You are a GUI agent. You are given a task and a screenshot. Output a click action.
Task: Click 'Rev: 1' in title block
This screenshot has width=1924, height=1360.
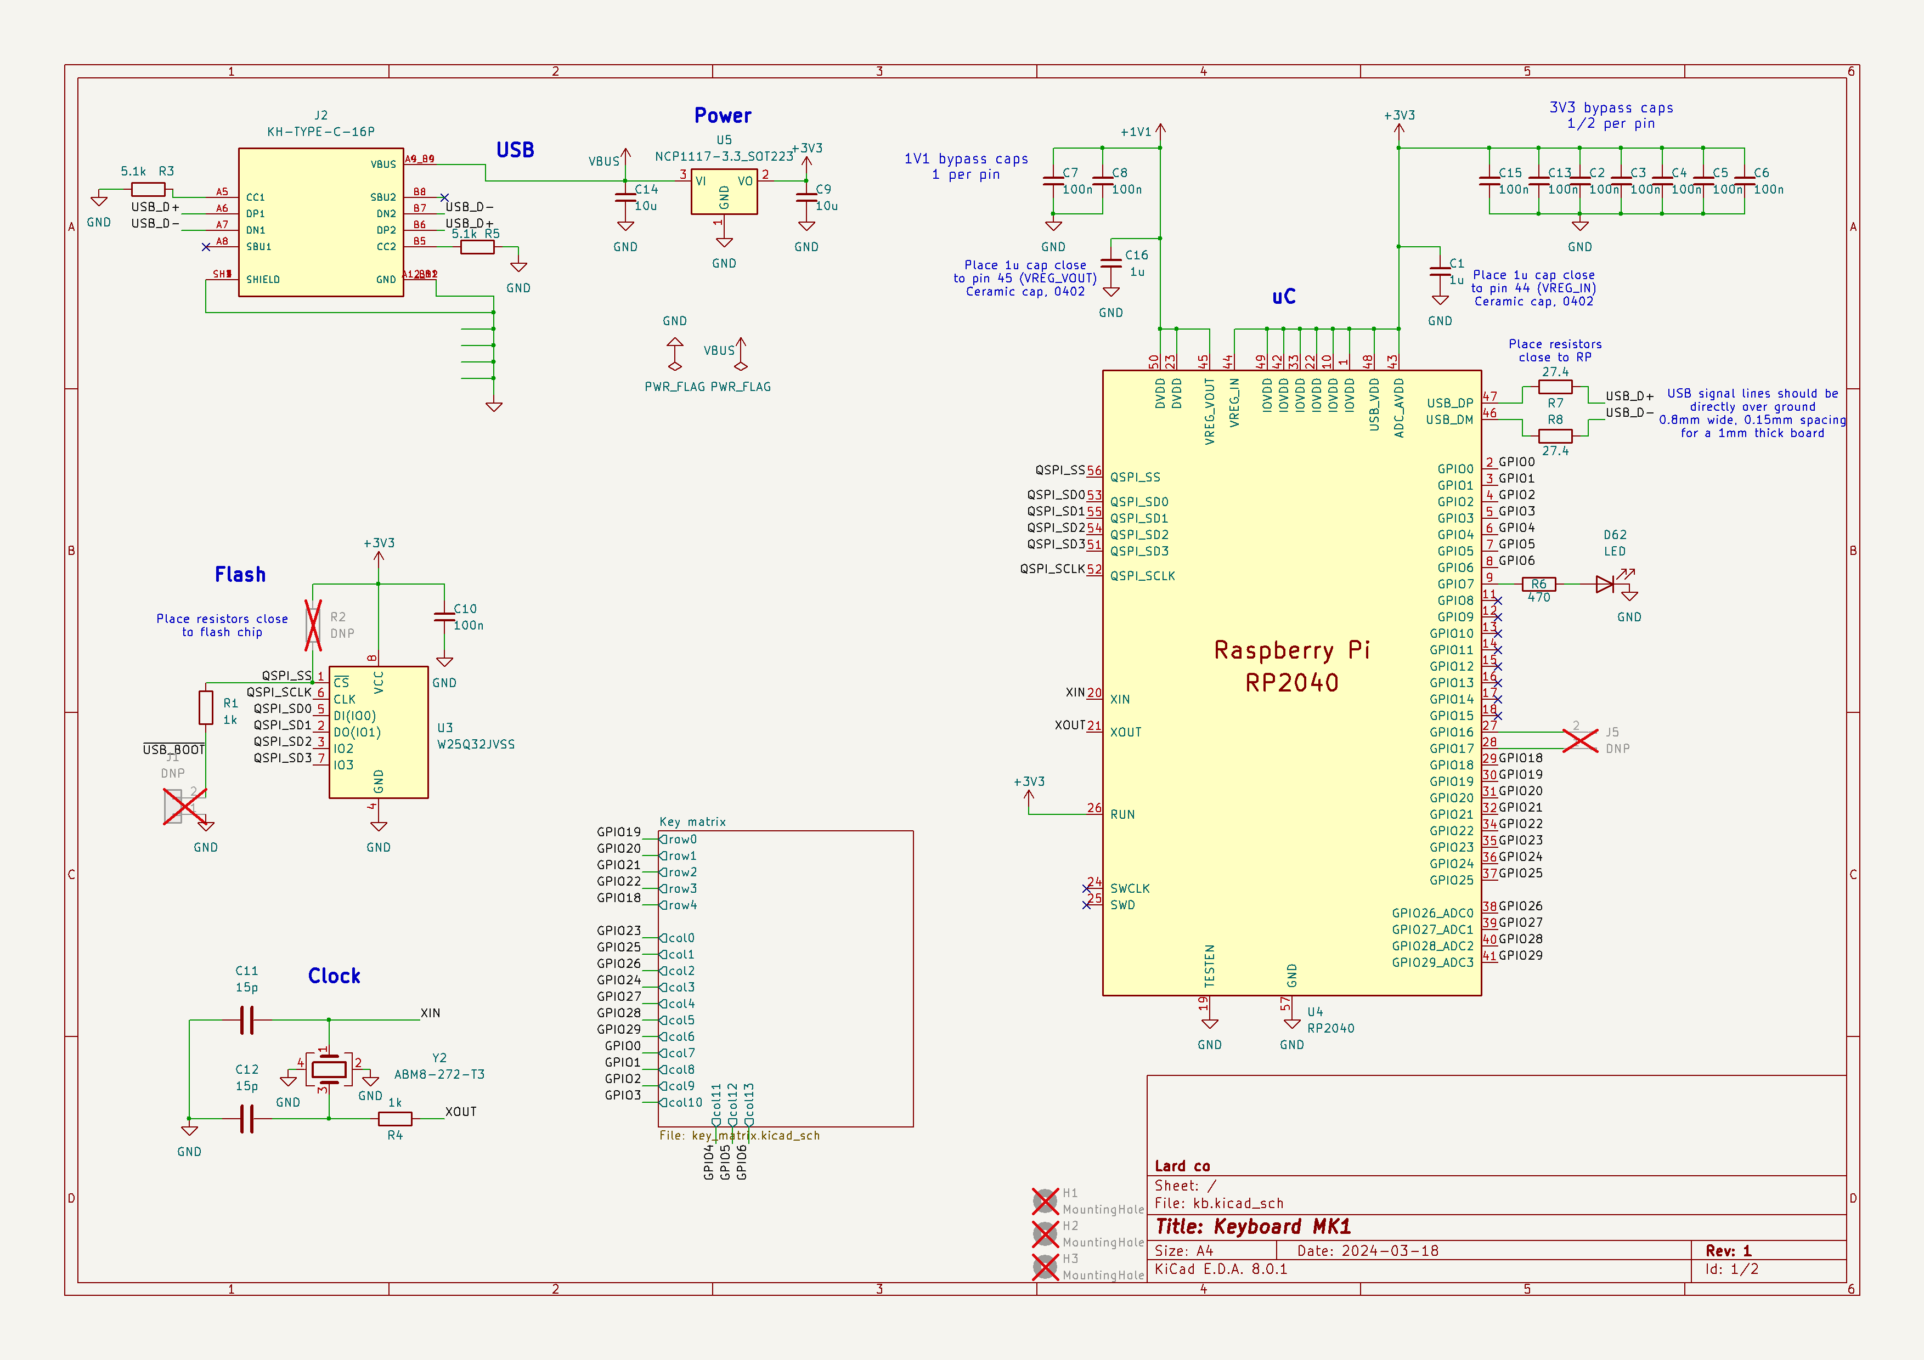pos(1728,1250)
